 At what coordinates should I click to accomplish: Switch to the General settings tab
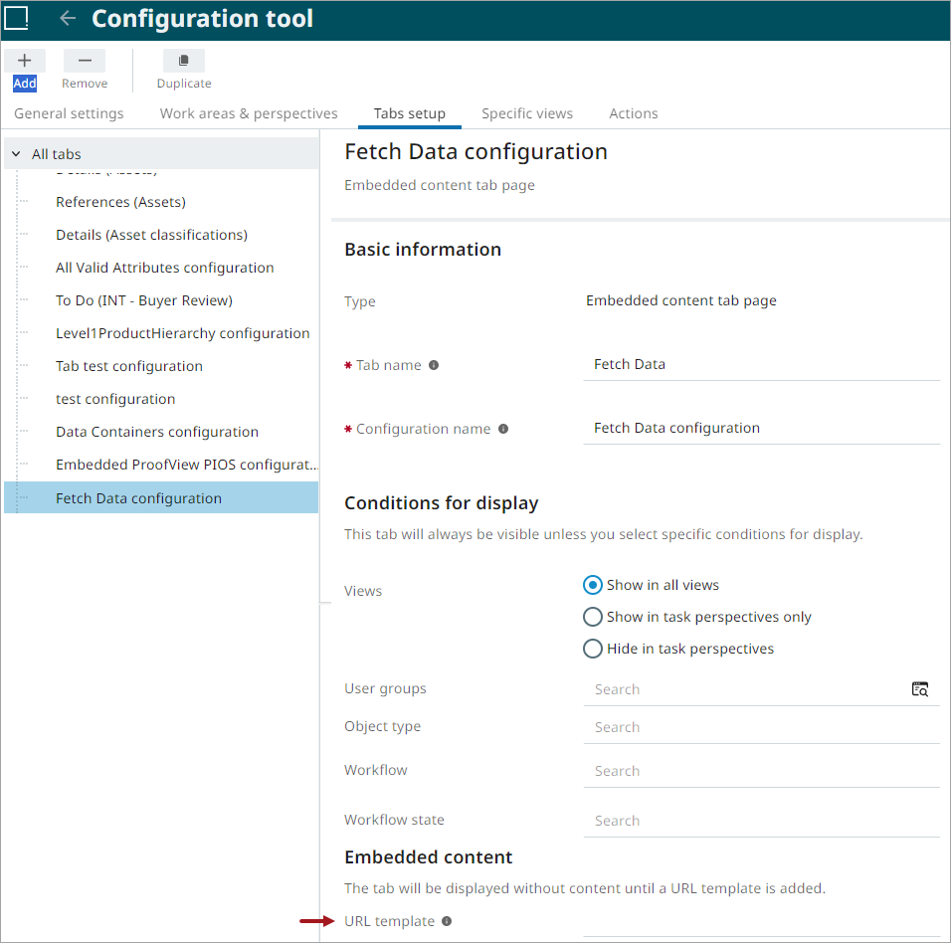(69, 113)
